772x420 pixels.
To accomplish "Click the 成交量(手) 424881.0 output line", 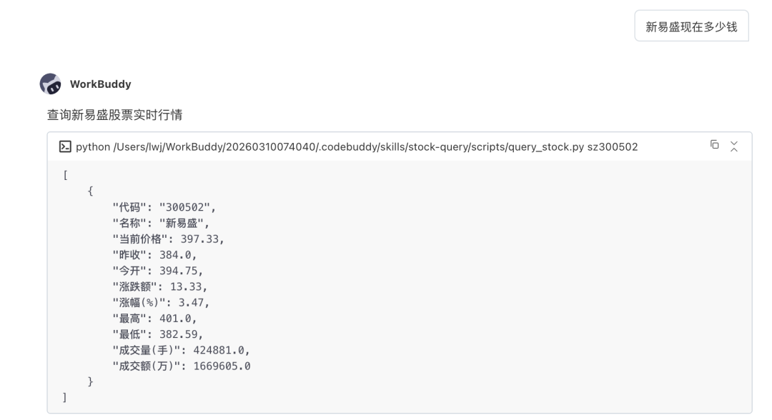I will click(x=181, y=350).
